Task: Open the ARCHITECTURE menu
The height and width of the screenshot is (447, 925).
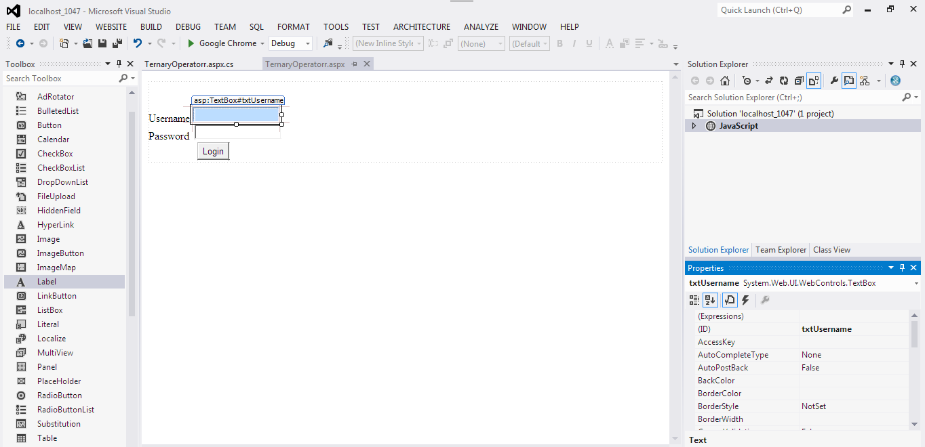Action: pyautogui.click(x=422, y=27)
